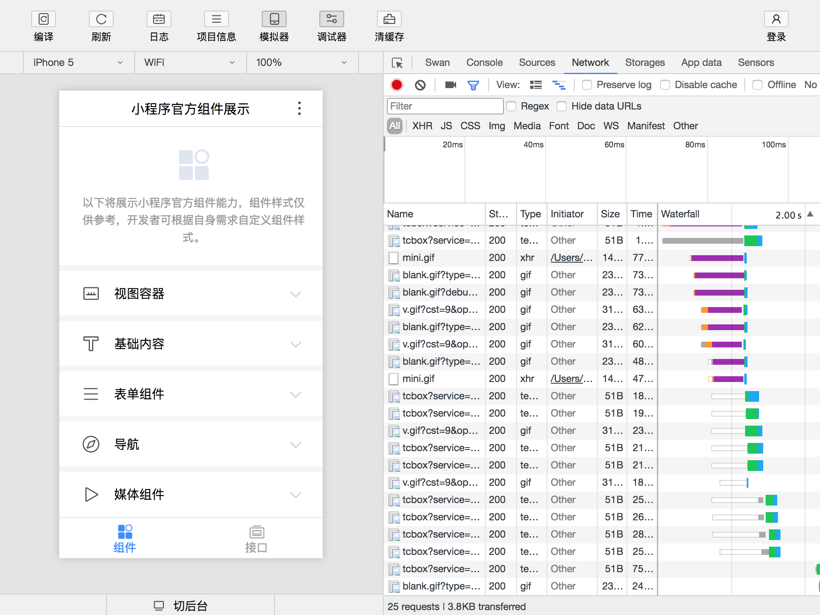
Task: Click the 视图容器 container icon
Action: (x=91, y=294)
